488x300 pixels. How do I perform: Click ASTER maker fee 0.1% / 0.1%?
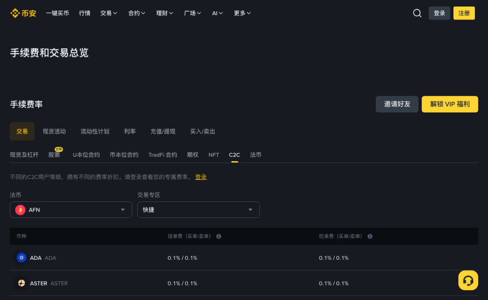tap(183, 283)
